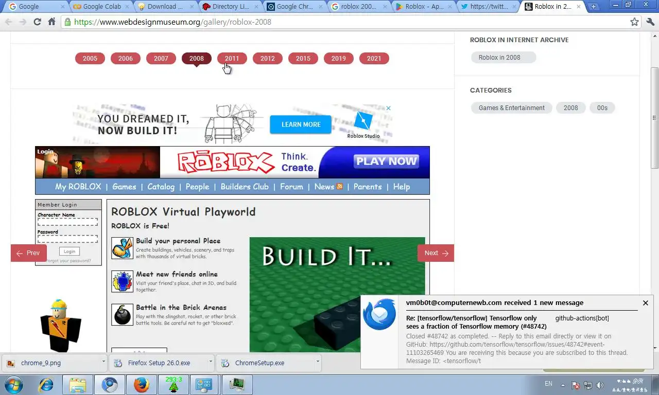This screenshot has width=659, height=395.
Task: Open dropdown for ChromeSetup.exe download
Action: point(318,362)
